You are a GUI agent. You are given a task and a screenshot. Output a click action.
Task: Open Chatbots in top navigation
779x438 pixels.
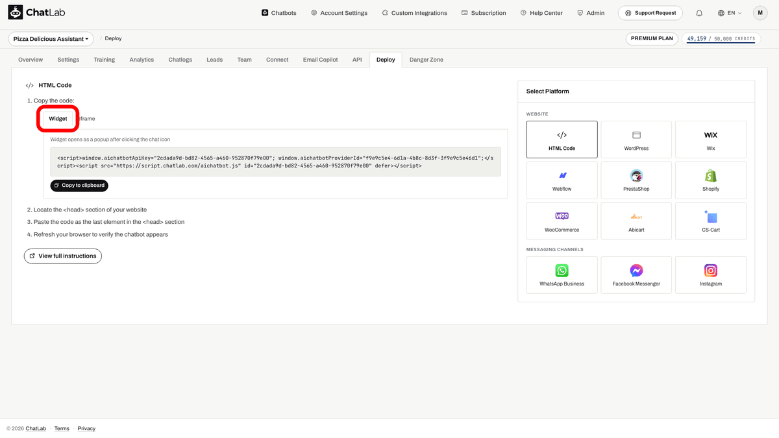click(278, 13)
